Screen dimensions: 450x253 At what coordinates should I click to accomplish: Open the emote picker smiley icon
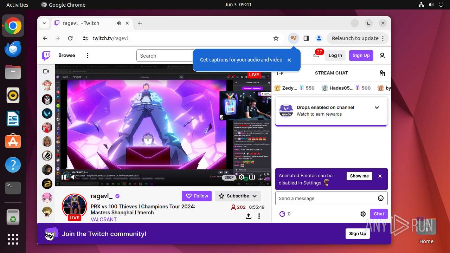click(x=381, y=198)
